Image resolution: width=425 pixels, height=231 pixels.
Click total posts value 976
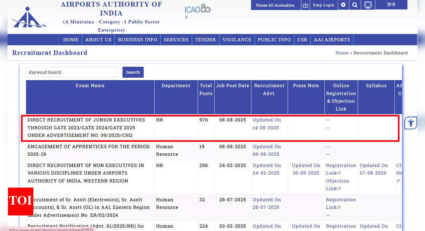(x=204, y=120)
